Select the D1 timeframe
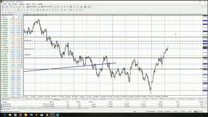This screenshot has height=117, width=208. pyautogui.click(x=21, y=12)
